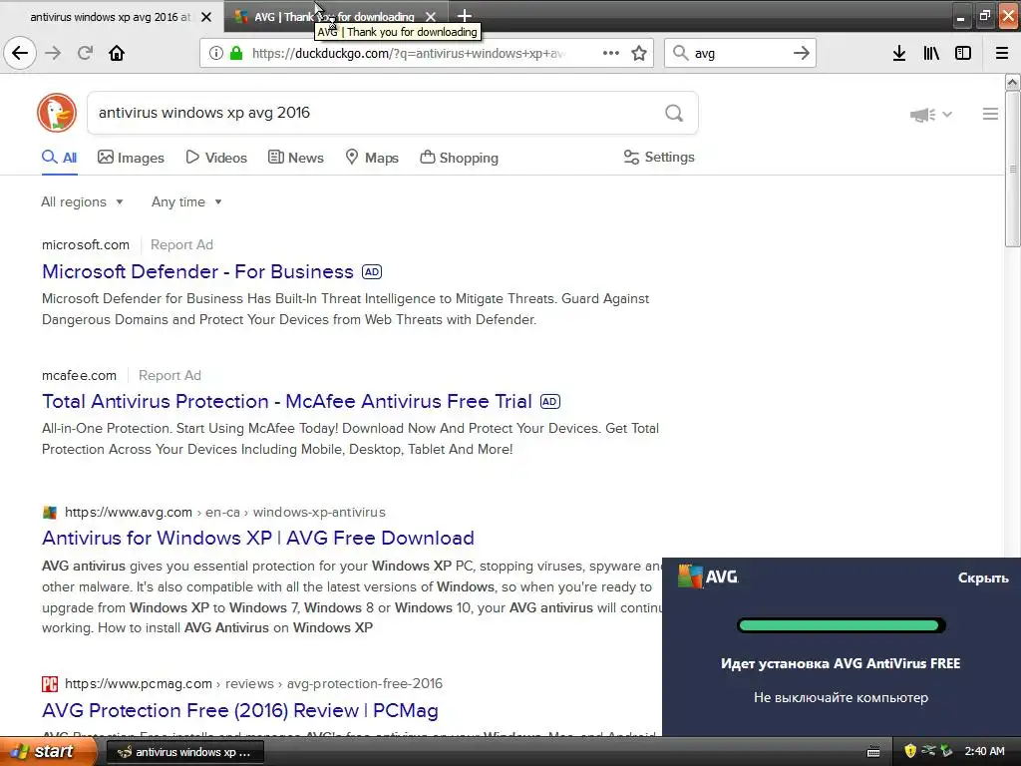Screen dimensions: 1021x766
Task: Click the PCMag favicon beside result
Action: [50, 683]
